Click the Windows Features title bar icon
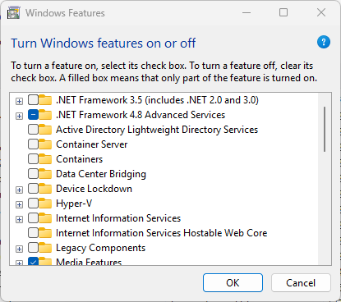This screenshot has width=341, height=302. 14,13
